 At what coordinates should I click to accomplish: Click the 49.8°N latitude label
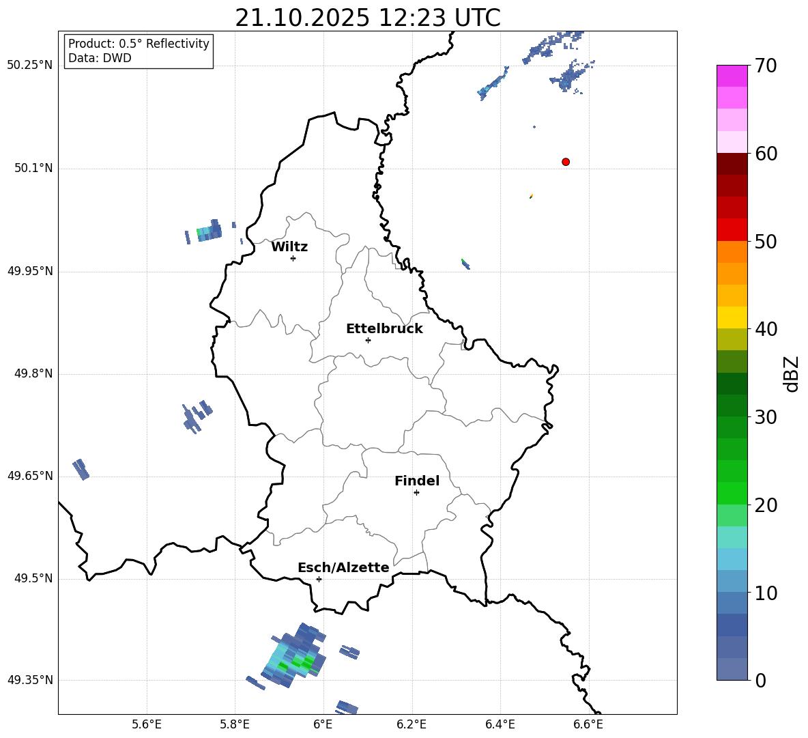click(x=33, y=373)
